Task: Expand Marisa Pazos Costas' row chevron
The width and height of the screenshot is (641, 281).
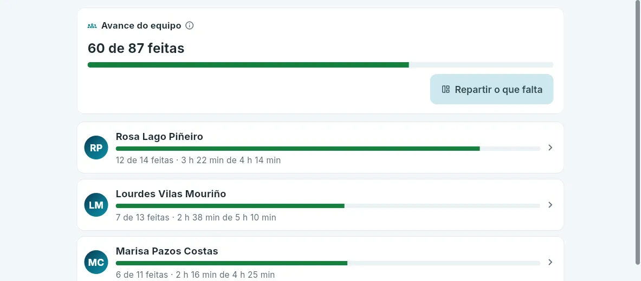Action: click(x=551, y=262)
